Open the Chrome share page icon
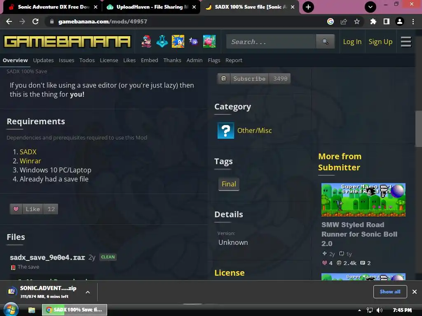422x316 pixels. [x=343, y=21]
